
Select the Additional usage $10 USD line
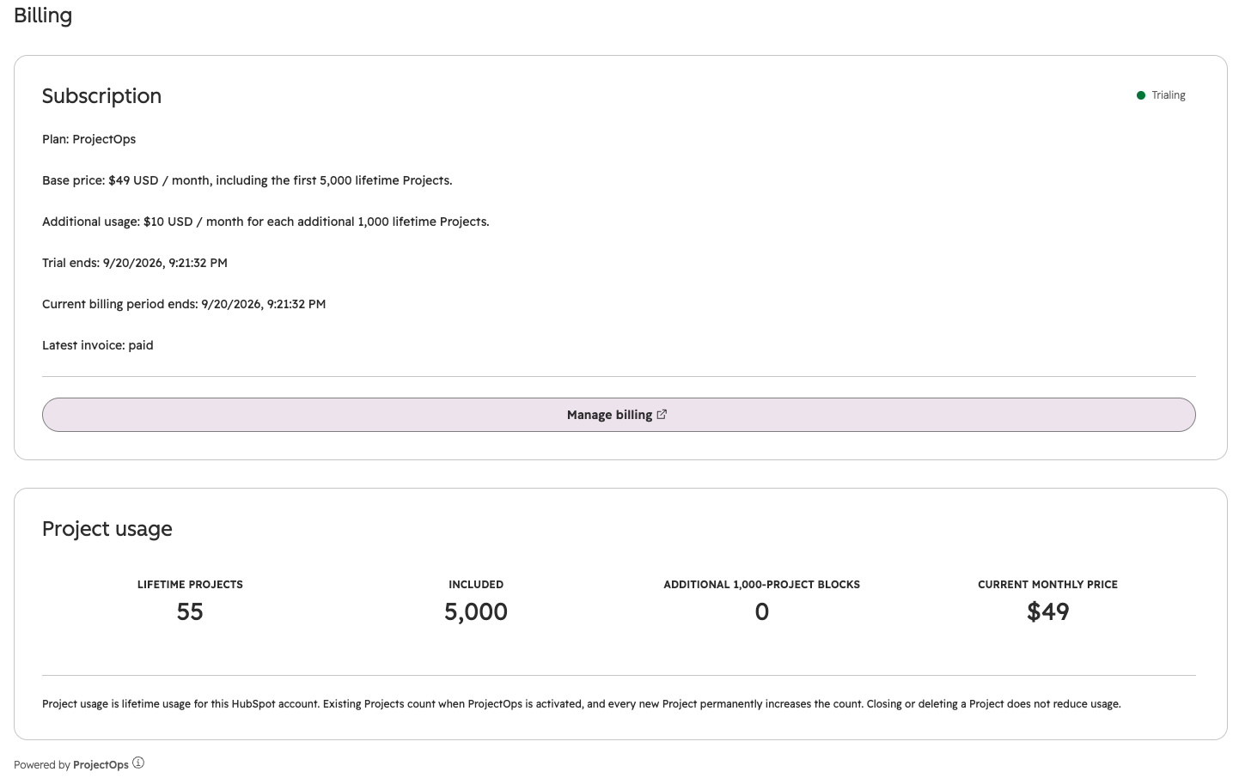tap(265, 222)
